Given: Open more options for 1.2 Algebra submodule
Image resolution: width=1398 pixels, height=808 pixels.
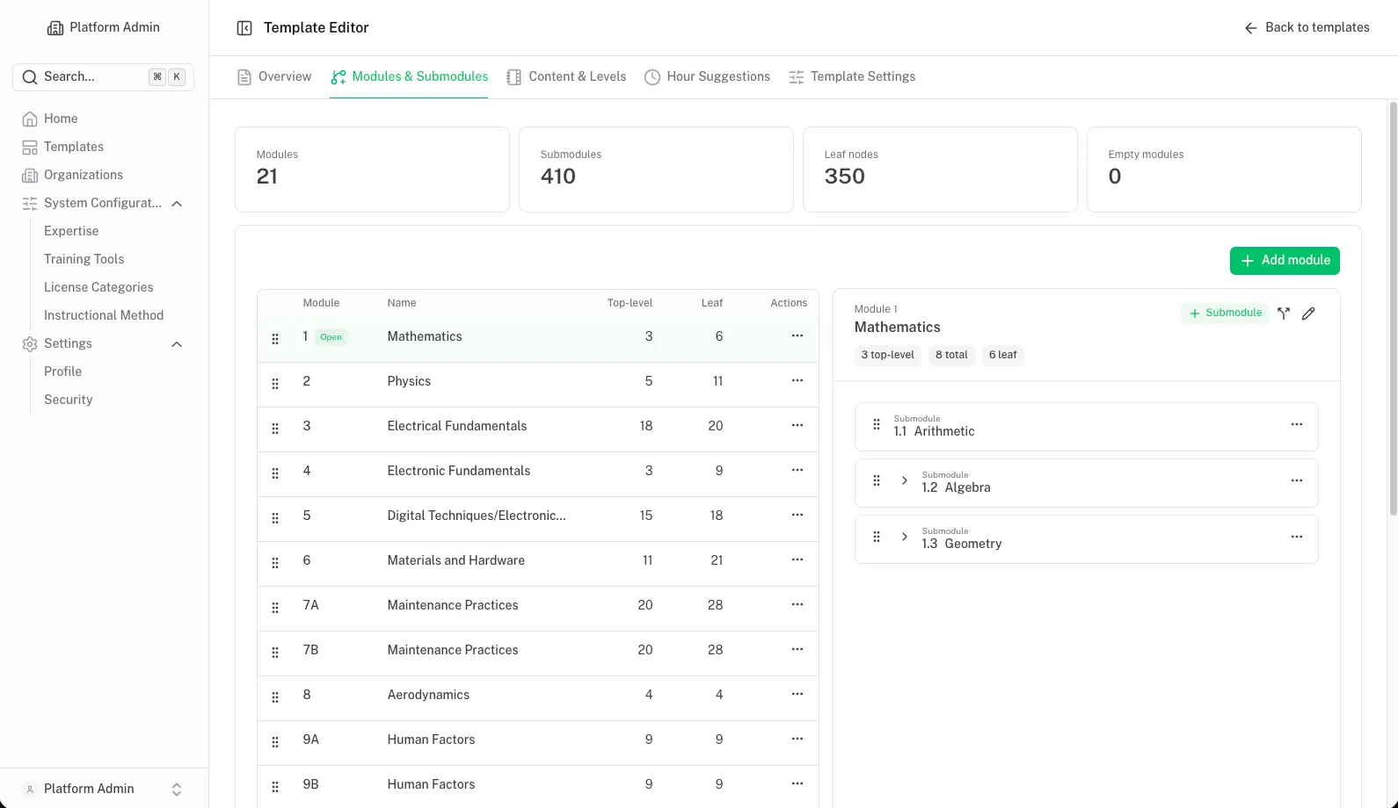Looking at the screenshot, I should click(1297, 480).
